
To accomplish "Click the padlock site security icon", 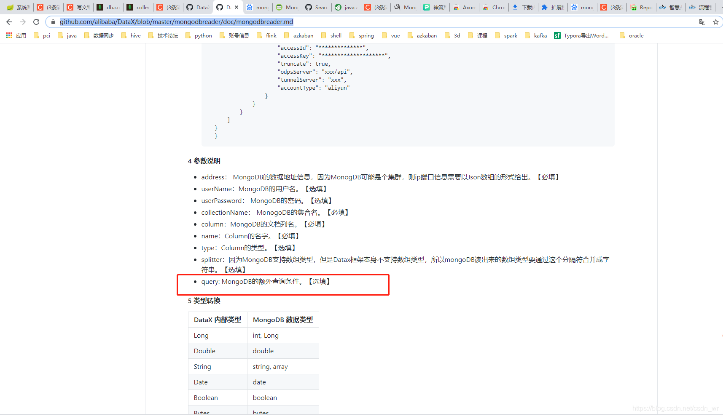I will (x=53, y=22).
